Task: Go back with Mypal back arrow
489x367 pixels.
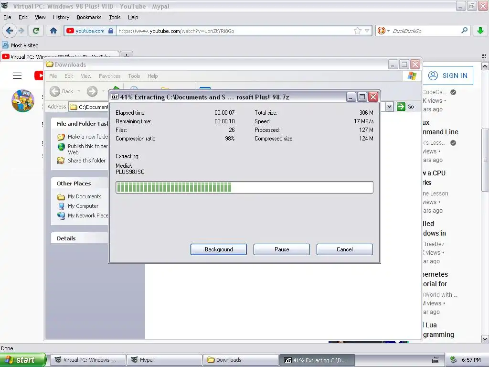Action: 9,31
